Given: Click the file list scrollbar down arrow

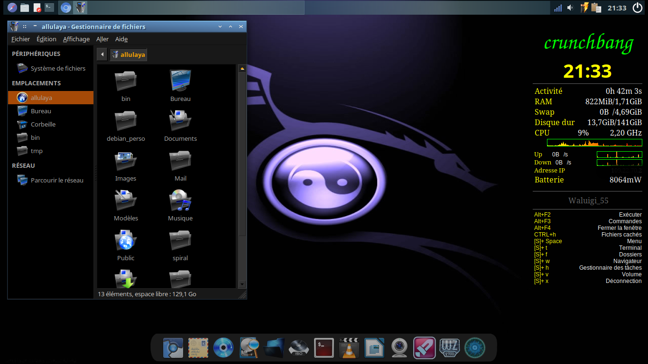Looking at the screenshot, I should (x=242, y=284).
